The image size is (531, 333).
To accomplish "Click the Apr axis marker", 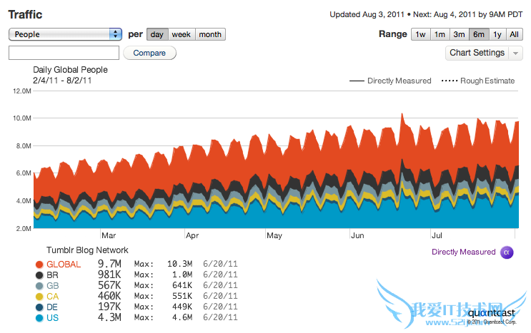I will pyautogui.click(x=192, y=235).
